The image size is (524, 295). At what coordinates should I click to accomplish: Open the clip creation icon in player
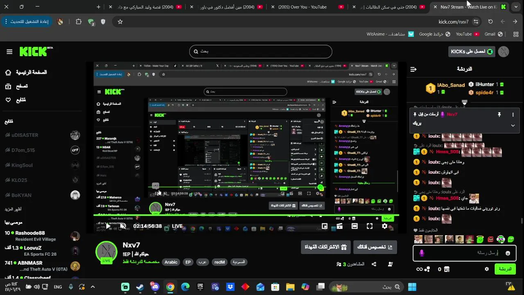pyautogui.click(x=339, y=226)
